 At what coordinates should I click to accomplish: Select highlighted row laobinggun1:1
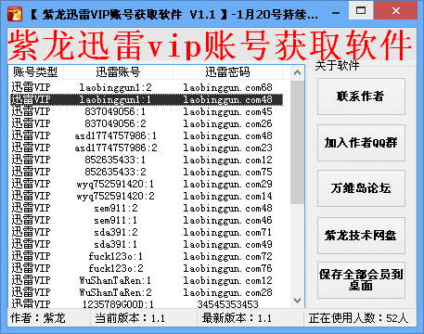tap(147, 99)
